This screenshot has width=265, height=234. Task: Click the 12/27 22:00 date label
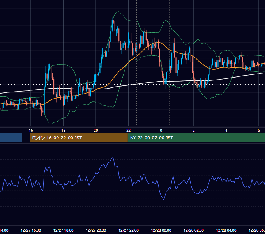(x=129, y=230)
